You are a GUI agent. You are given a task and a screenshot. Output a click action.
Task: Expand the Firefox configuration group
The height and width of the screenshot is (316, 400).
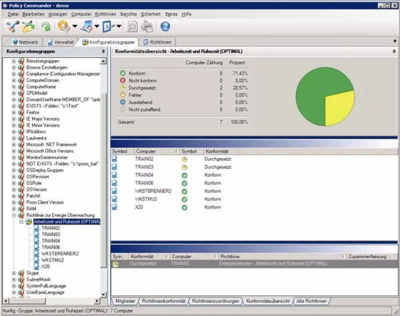(14, 112)
